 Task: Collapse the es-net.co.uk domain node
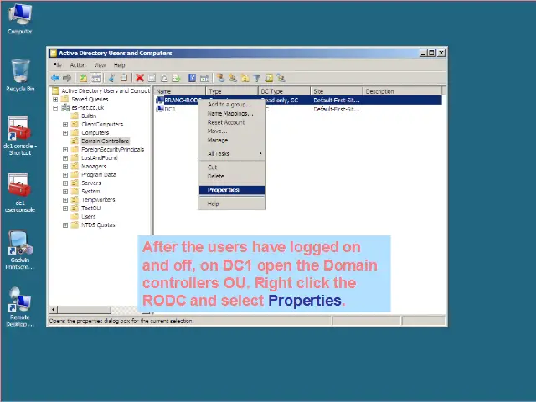point(55,108)
